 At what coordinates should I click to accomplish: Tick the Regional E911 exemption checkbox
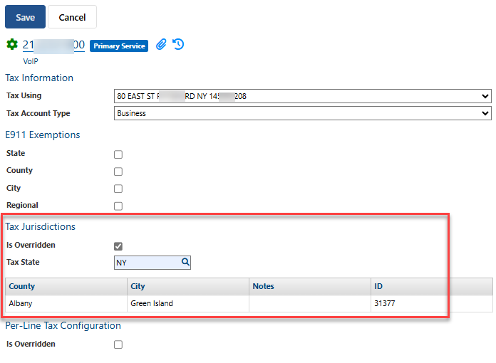(118, 206)
